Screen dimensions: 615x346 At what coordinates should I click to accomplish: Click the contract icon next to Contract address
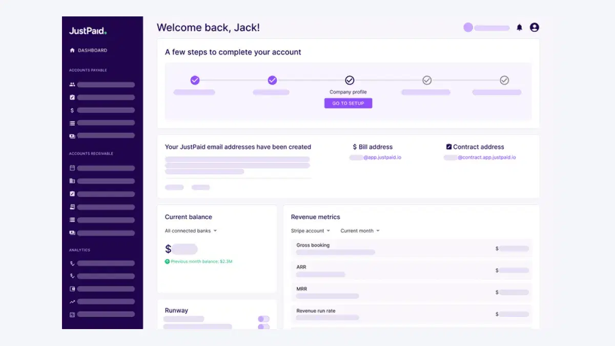pos(449,147)
